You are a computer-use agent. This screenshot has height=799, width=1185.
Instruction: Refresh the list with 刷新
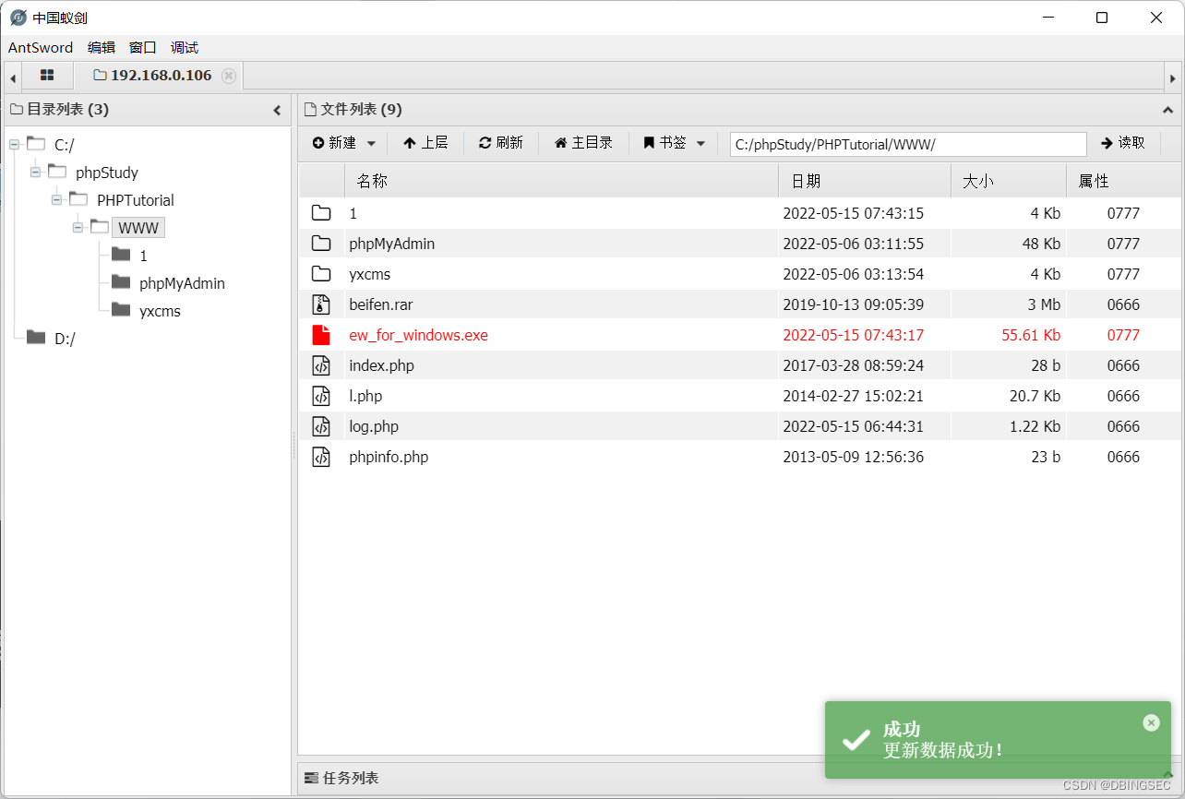pyautogui.click(x=500, y=143)
